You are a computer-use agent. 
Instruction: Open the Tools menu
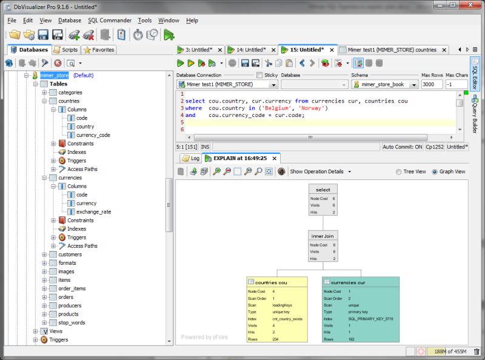(144, 20)
